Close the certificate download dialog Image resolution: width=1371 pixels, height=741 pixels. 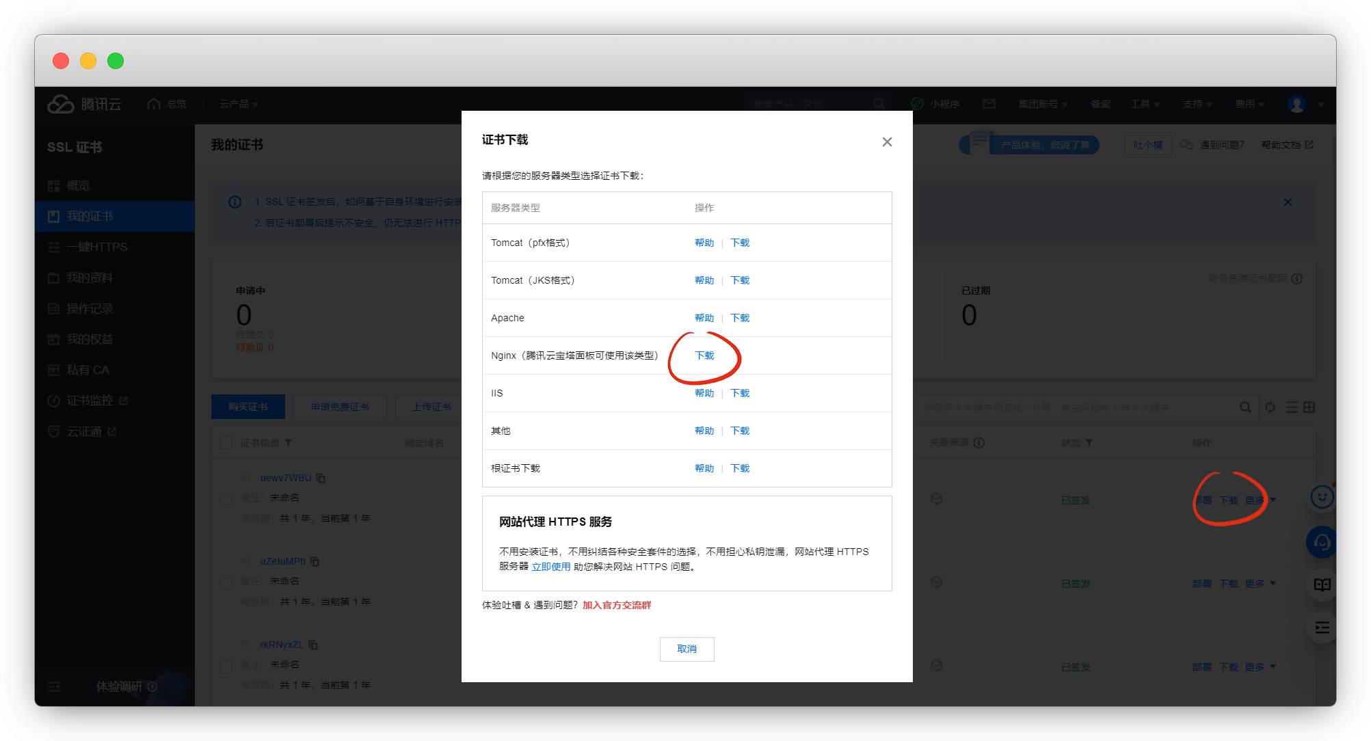click(x=887, y=142)
